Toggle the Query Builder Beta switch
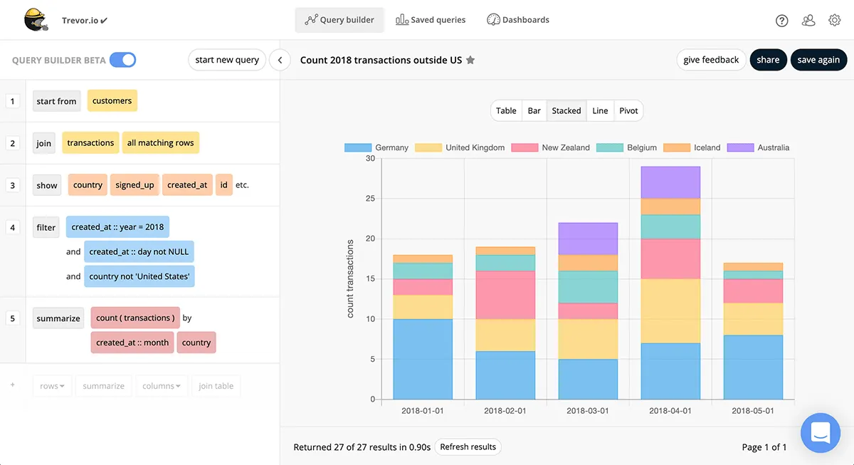The image size is (854, 465). click(x=123, y=61)
